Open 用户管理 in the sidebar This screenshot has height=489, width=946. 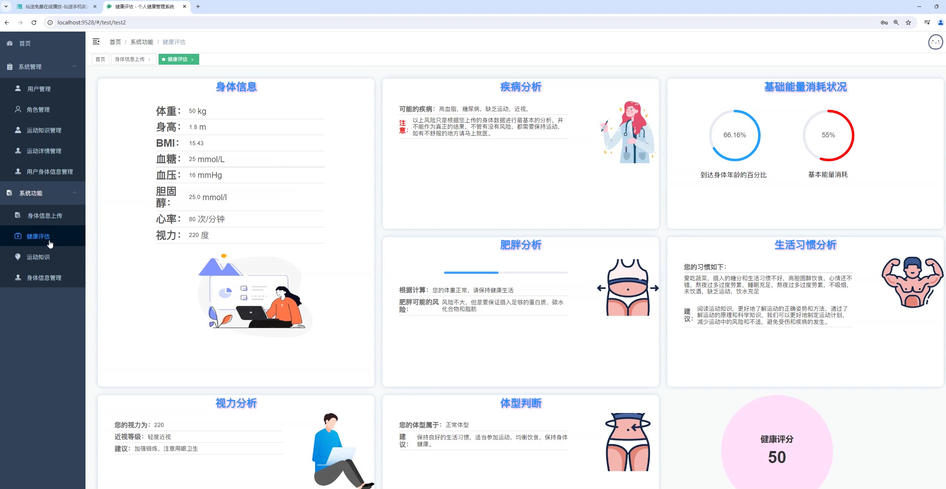point(39,89)
